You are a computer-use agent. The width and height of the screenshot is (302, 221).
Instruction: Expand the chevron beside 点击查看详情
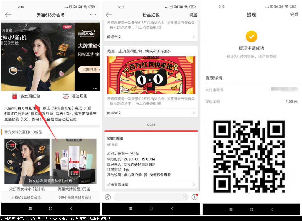(193, 185)
